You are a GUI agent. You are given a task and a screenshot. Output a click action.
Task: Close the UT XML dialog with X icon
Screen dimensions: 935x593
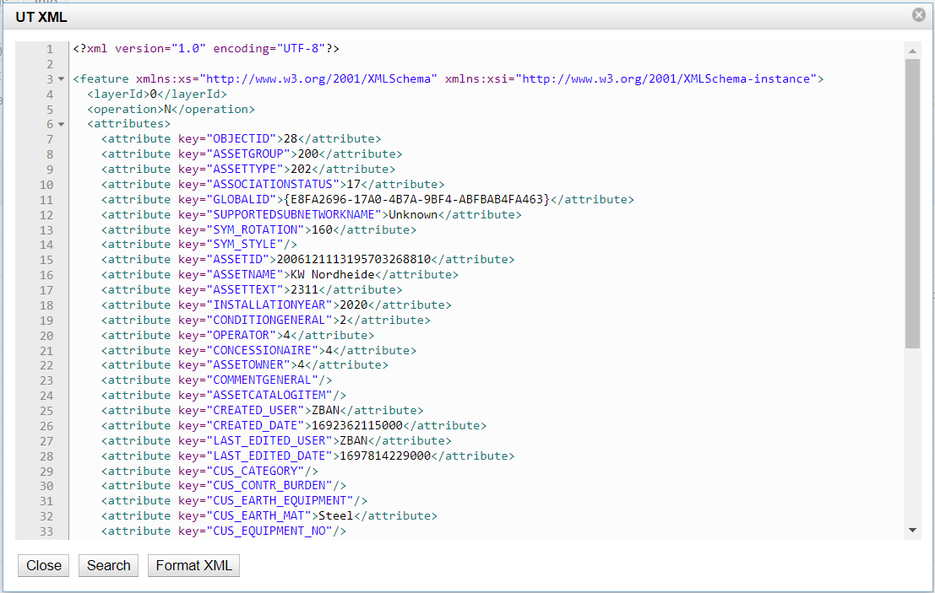click(x=919, y=15)
